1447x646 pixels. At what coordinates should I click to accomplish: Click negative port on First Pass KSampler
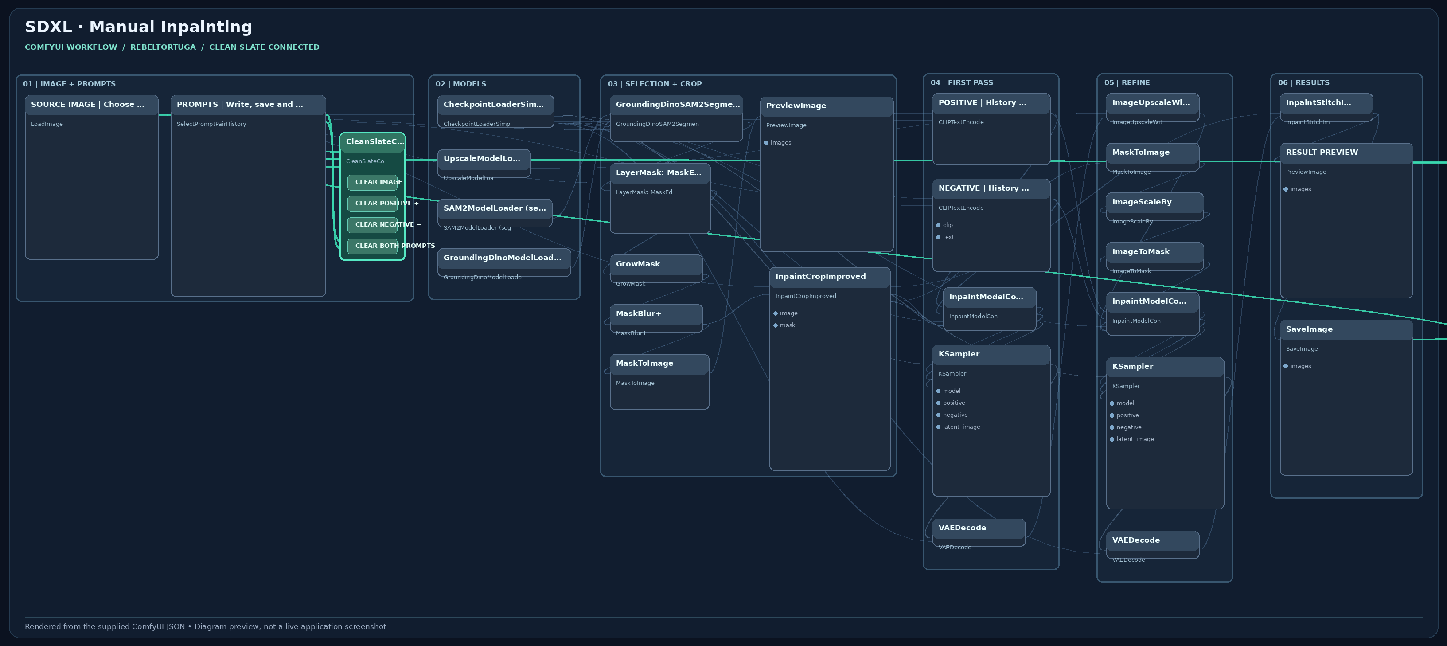coord(938,415)
